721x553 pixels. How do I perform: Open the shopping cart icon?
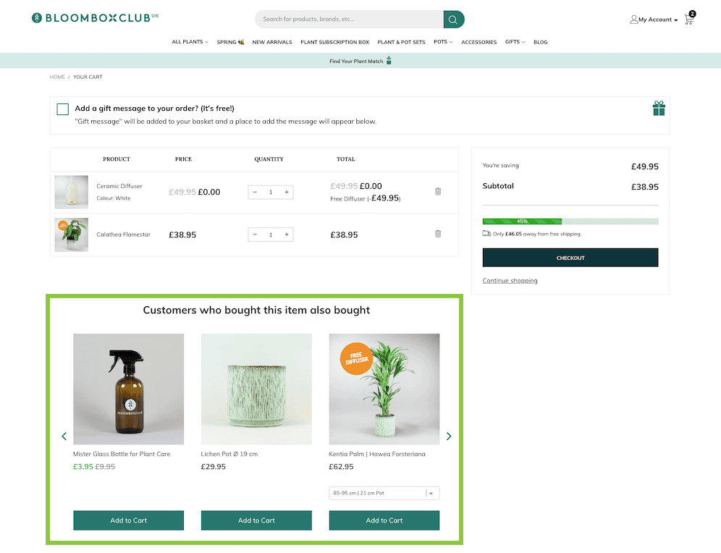click(689, 18)
